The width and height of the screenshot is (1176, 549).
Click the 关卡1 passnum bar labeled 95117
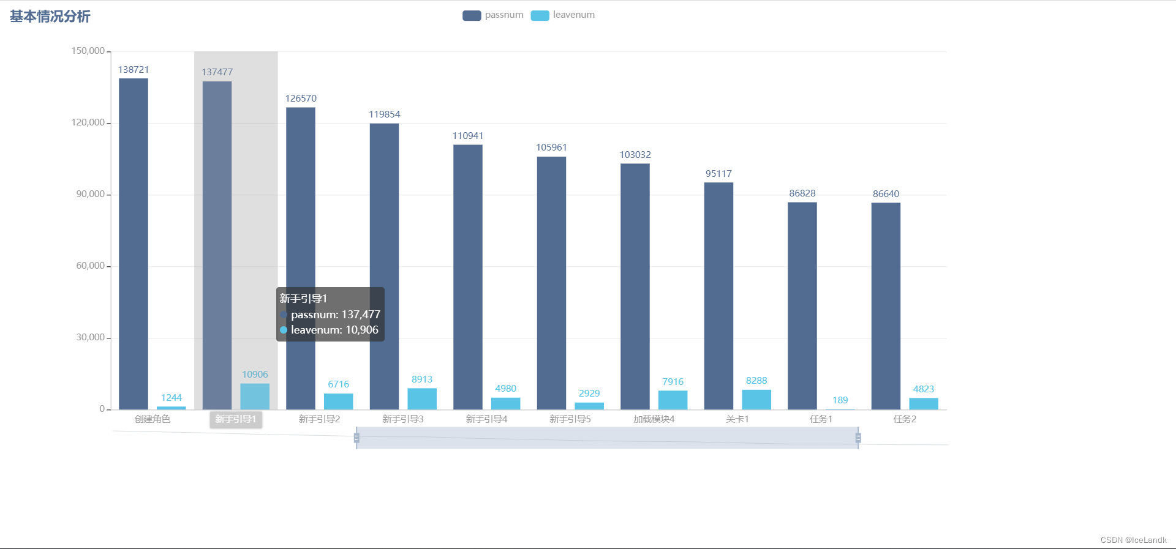click(x=719, y=296)
